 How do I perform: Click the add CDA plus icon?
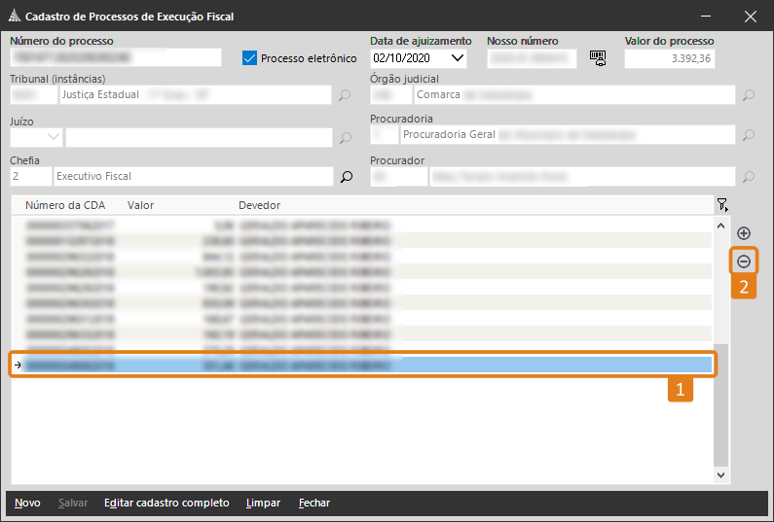coord(744,233)
